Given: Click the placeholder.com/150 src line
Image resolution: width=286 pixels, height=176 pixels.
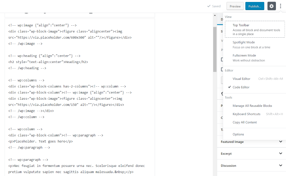Looking at the screenshot, I should (66, 105).
